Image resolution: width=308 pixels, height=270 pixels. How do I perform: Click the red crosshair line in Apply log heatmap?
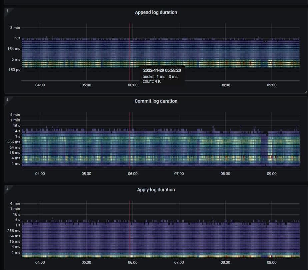coord(130,230)
